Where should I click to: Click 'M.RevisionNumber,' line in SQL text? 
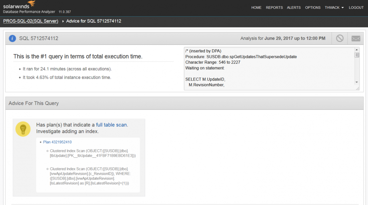(206, 85)
